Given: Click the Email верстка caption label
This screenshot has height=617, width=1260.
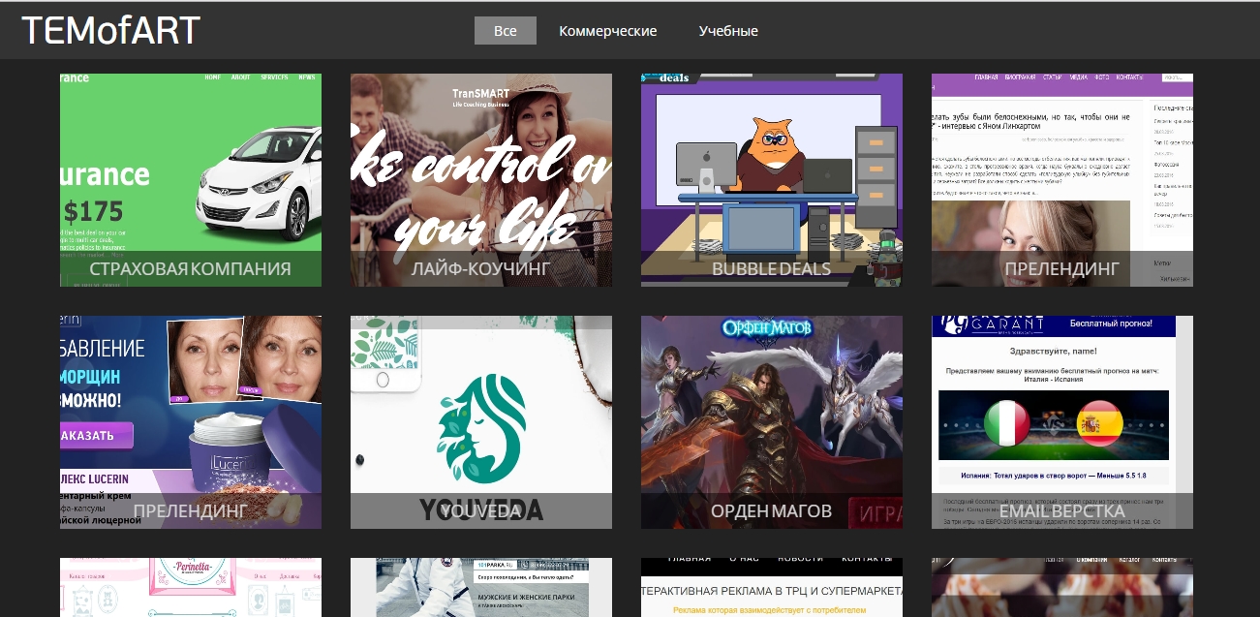Looking at the screenshot, I should [1062, 510].
